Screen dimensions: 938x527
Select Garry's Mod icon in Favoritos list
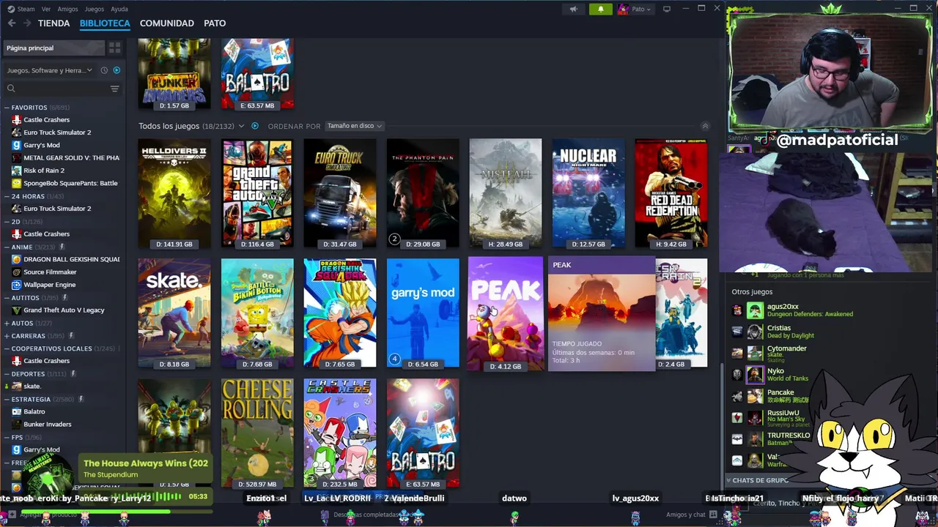coord(17,145)
